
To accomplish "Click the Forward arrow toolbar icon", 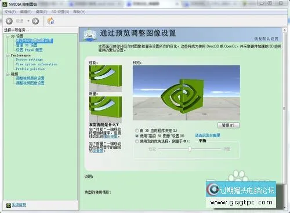I will coord(35,21).
